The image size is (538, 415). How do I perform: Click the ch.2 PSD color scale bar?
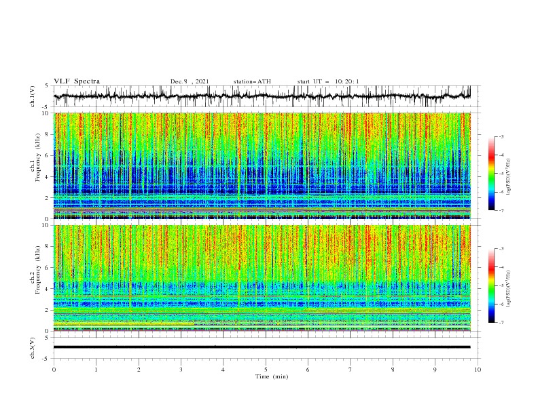pos(491,285)
